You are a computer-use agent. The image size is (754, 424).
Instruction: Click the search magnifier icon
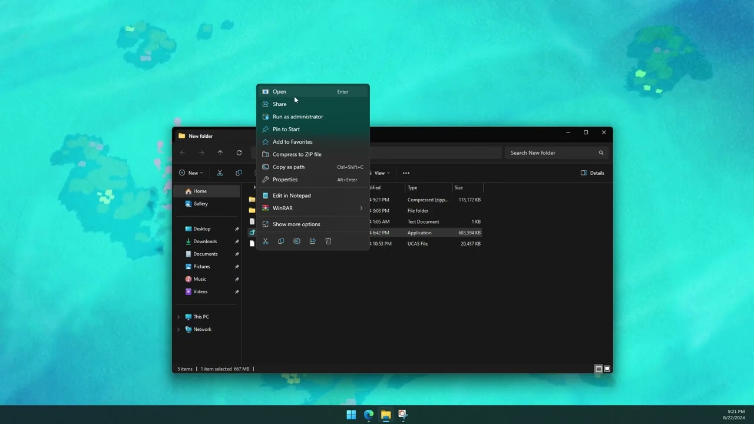[601, 153]
